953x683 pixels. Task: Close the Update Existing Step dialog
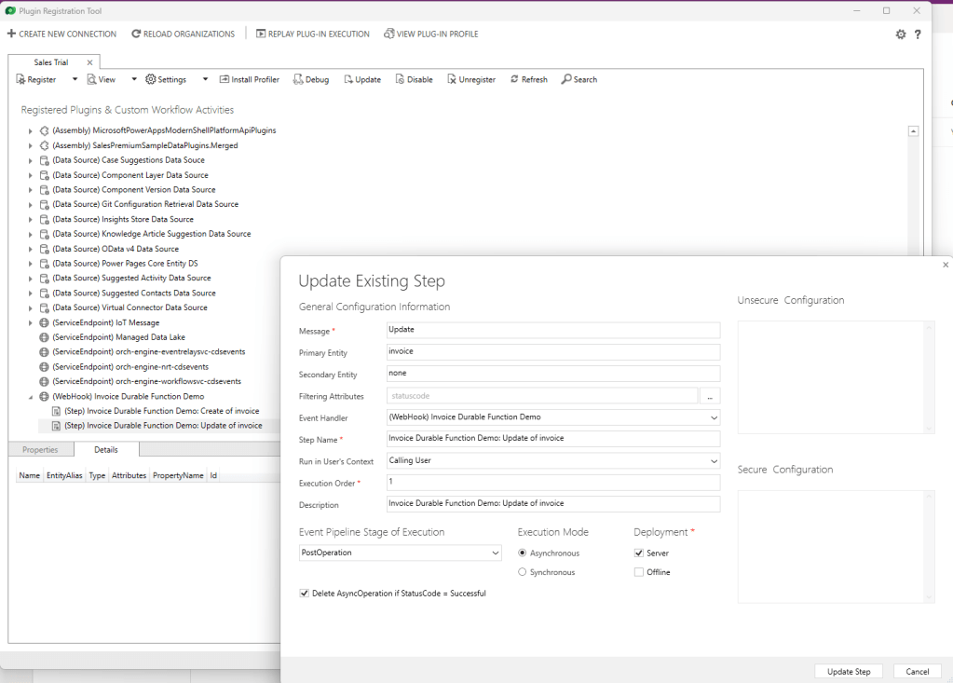click(x=946, y=265)
